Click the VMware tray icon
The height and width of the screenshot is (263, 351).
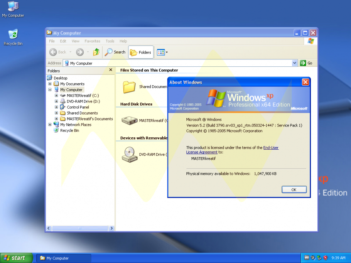click(307, 258)
